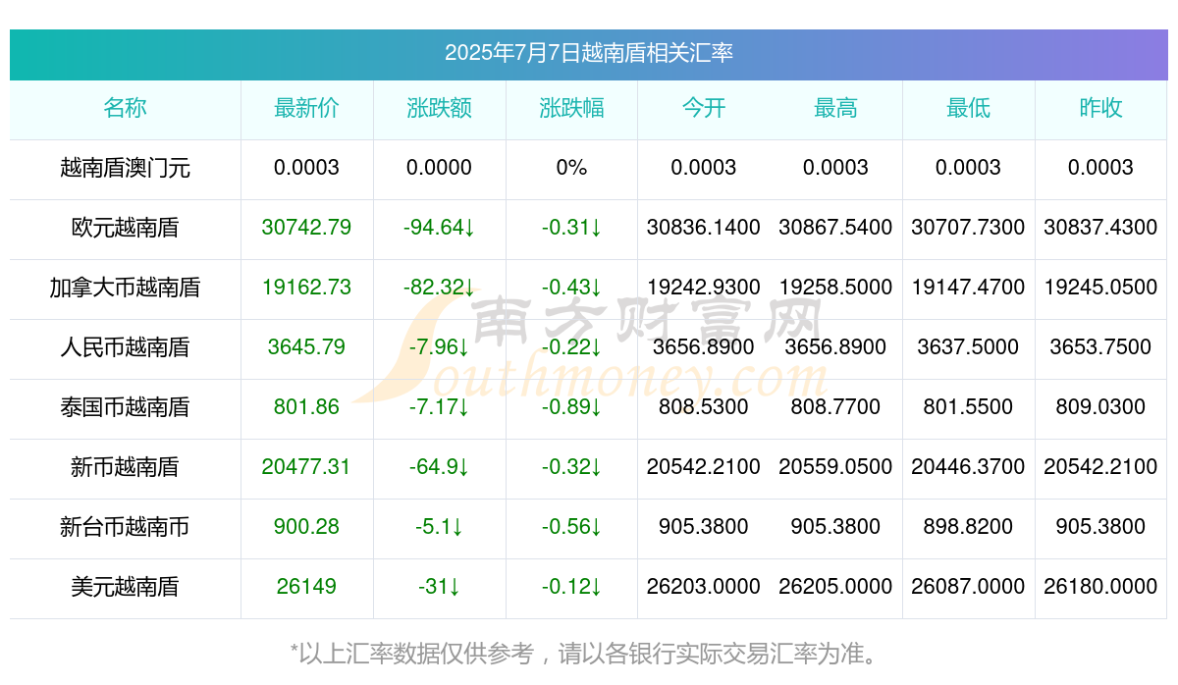
Task: Click lowest value 3637.5000
Action: click(968, 347)
